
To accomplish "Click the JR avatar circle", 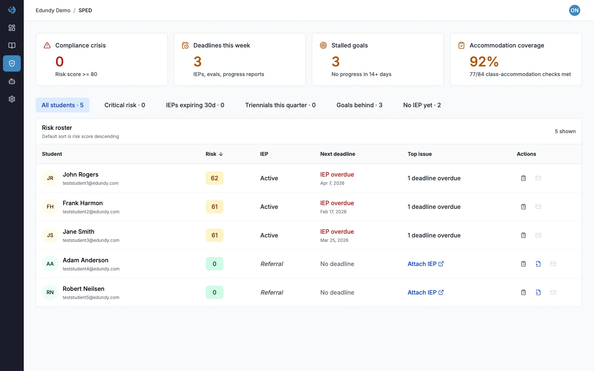I will point(50,178).
